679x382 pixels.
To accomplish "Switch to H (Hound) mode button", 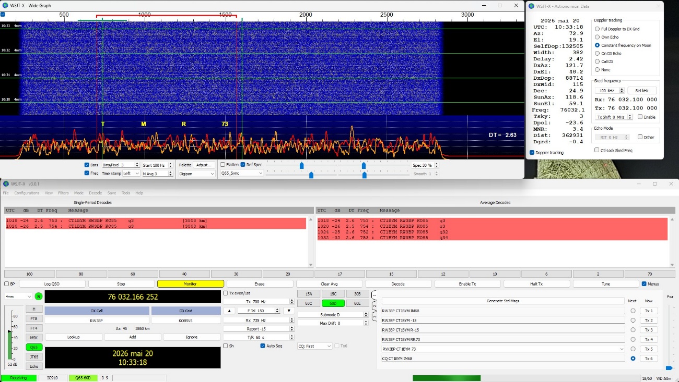I will (x=34, y=309).
